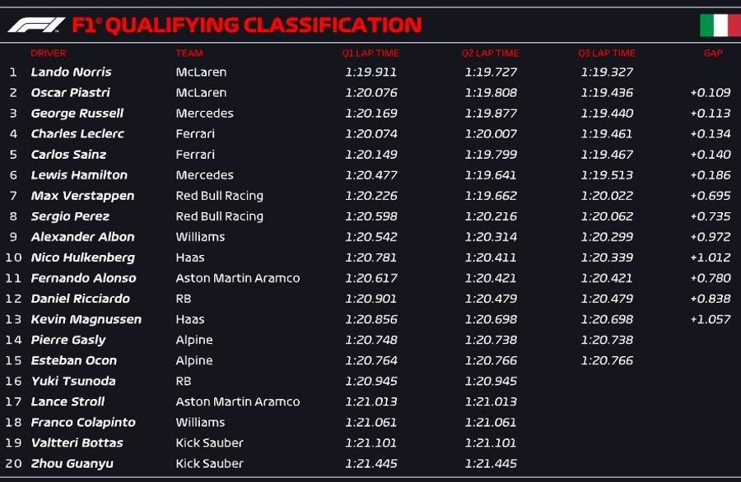
Task: Select the DRIVER column header
Action: [x=49, y=53]
